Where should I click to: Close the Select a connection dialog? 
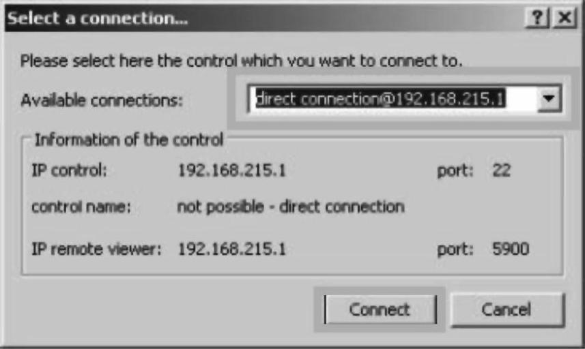tap(565, 18)
